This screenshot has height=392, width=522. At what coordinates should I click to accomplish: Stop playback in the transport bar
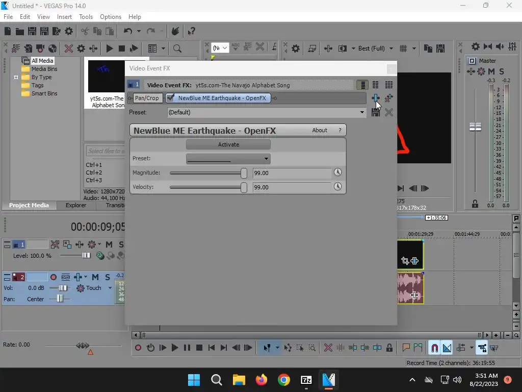(199, 348)
